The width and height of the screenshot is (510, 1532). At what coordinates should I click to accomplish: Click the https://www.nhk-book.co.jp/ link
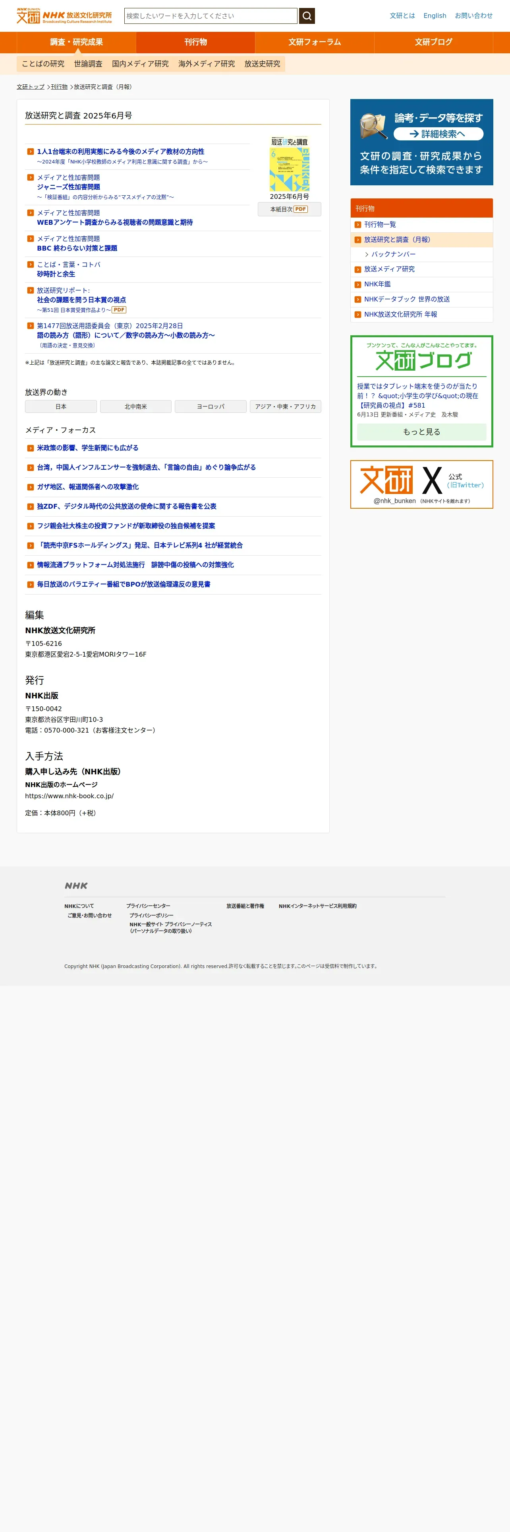coord(69,796)
